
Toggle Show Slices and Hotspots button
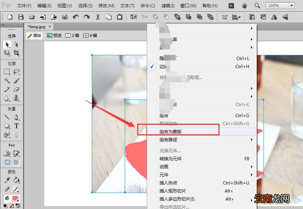[16, 162]
